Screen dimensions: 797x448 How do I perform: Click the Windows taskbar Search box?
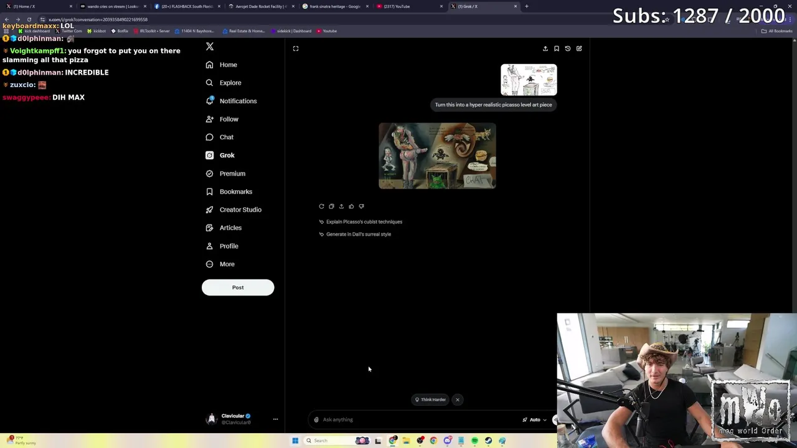pos(337,441)
